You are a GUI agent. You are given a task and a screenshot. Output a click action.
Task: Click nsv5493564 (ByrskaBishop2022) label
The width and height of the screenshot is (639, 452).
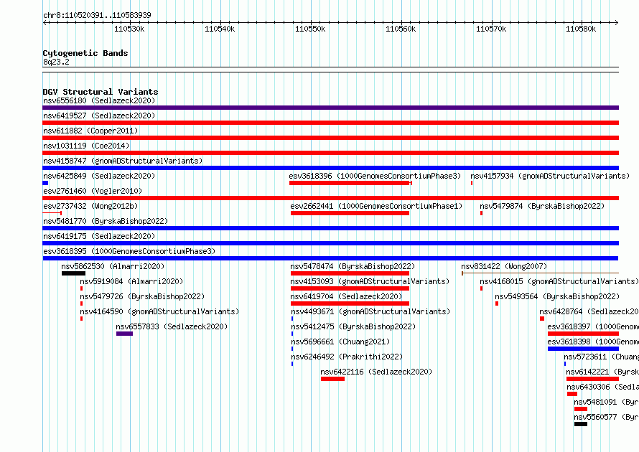click(x=557, y=296)
